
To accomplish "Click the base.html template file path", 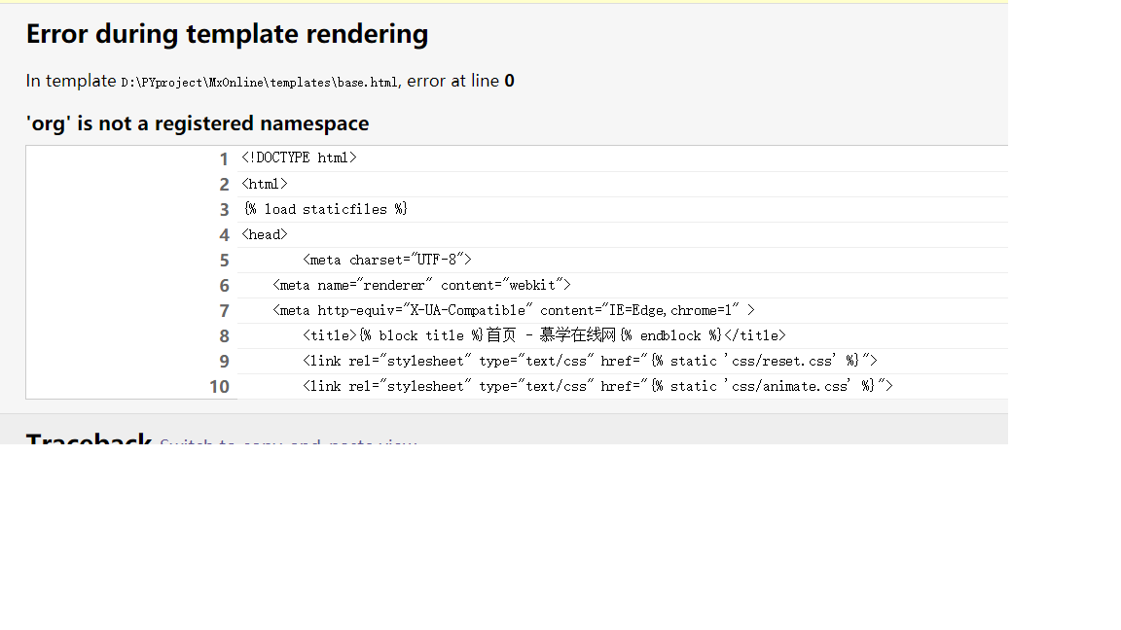I will [x=259, y=83].
